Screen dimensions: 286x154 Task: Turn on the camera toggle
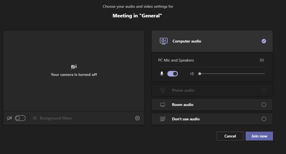point(20,118)
